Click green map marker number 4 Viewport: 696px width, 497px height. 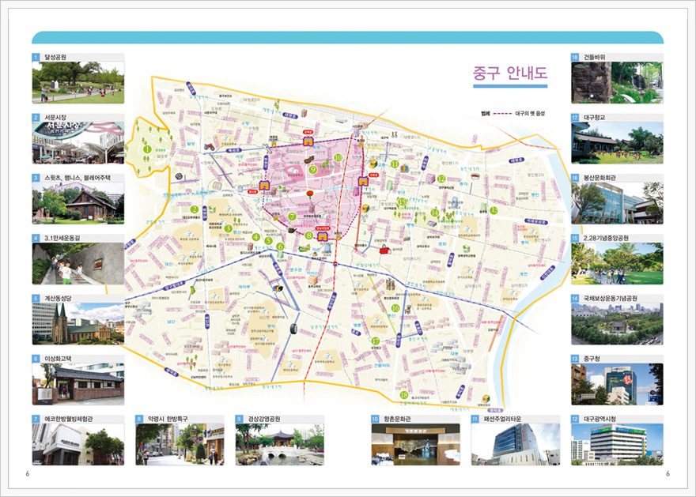(x=255, y=237)
